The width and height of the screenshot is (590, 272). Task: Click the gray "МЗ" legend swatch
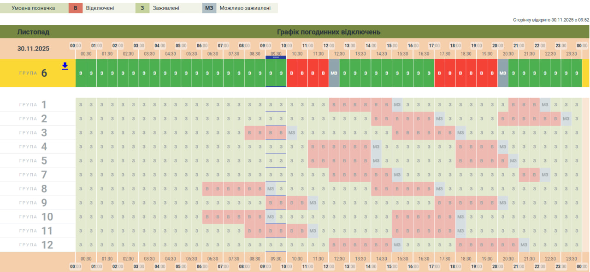(x=209, y=8)
